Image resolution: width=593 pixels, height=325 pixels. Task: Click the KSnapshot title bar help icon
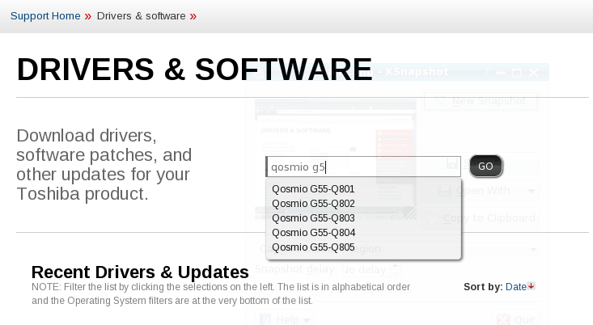(487, 72)
